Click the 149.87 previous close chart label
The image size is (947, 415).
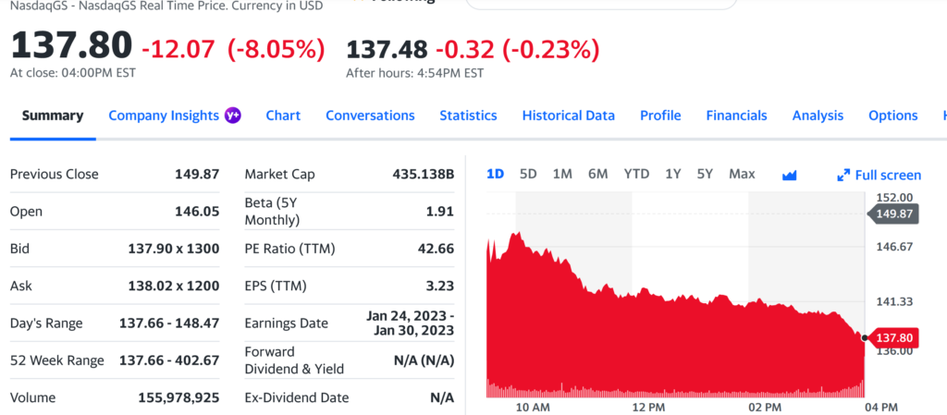(x=893, y=214)
